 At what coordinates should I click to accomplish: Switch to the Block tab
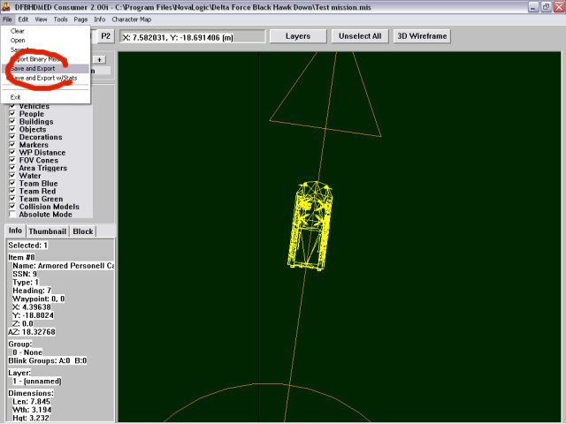pyautogui.click(x=83, y=231)
